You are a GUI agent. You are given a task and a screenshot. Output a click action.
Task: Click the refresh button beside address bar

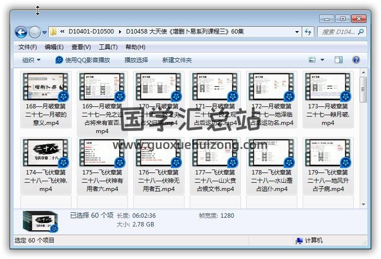pos(308,32)
